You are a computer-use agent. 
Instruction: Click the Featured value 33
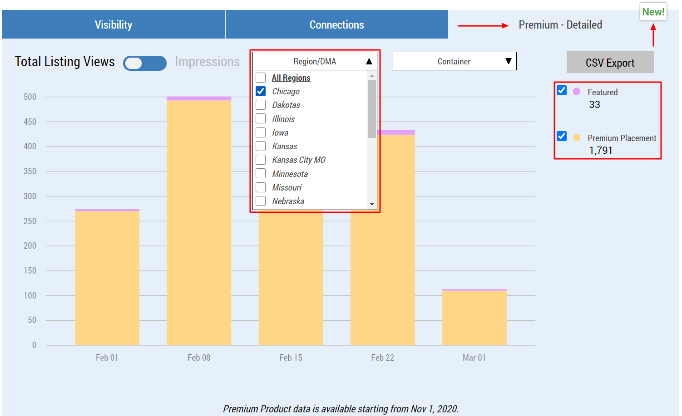594,105
